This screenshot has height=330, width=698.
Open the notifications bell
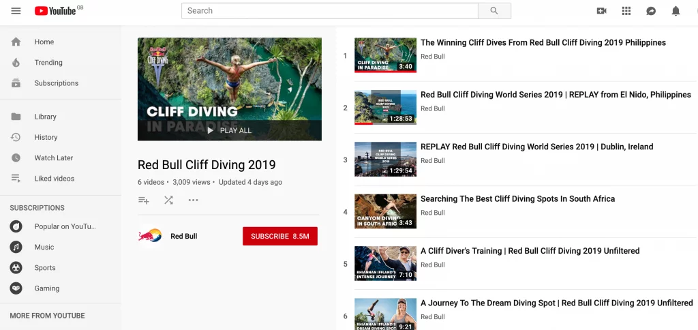coord(676,11)
